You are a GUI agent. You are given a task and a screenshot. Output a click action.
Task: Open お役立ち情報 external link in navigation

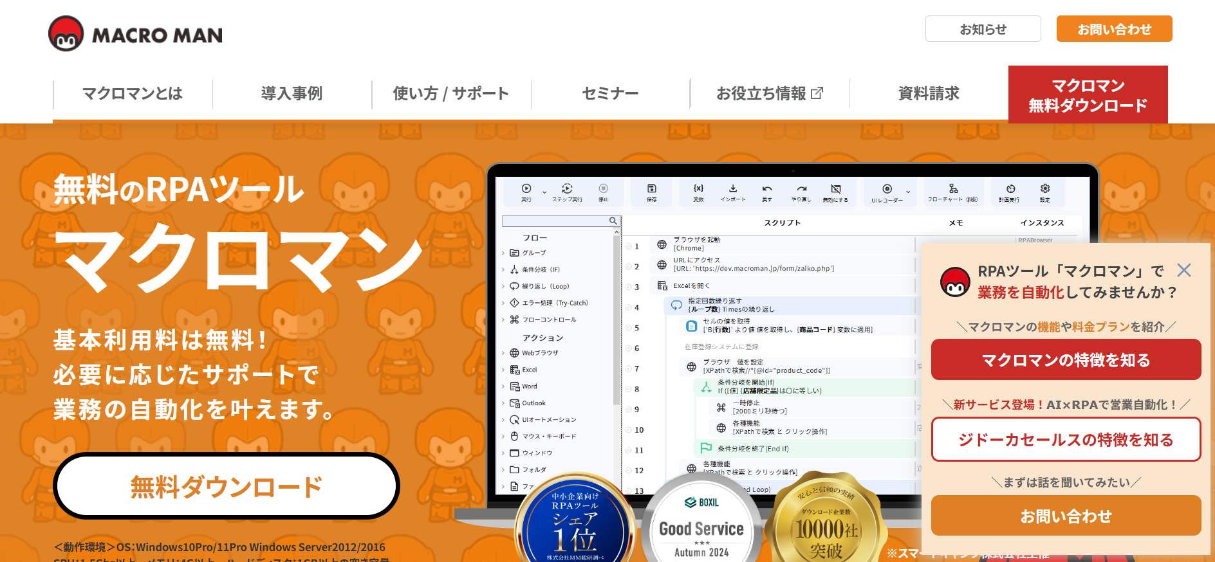tap(769, 94)
